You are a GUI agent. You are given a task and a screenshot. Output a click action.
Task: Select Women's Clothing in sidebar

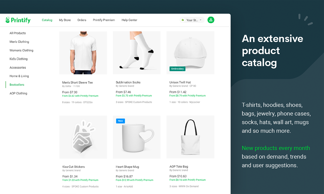21,50
